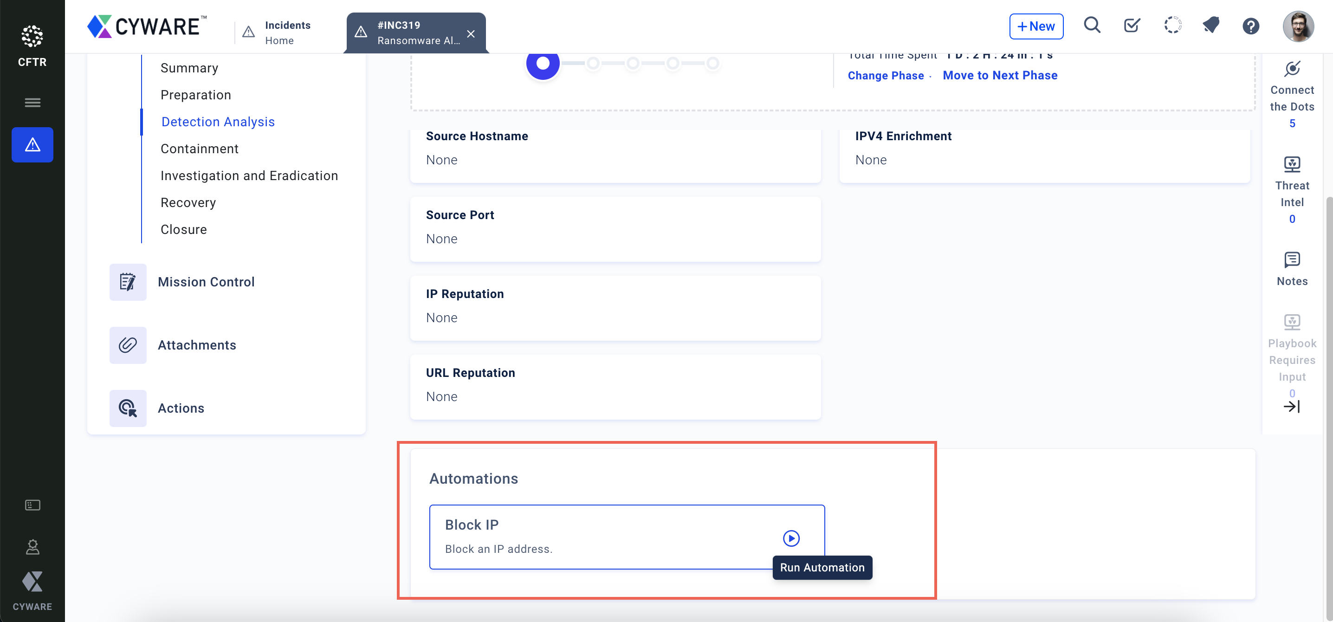Click Move to Next Phase link

[x=1000, y=76]
